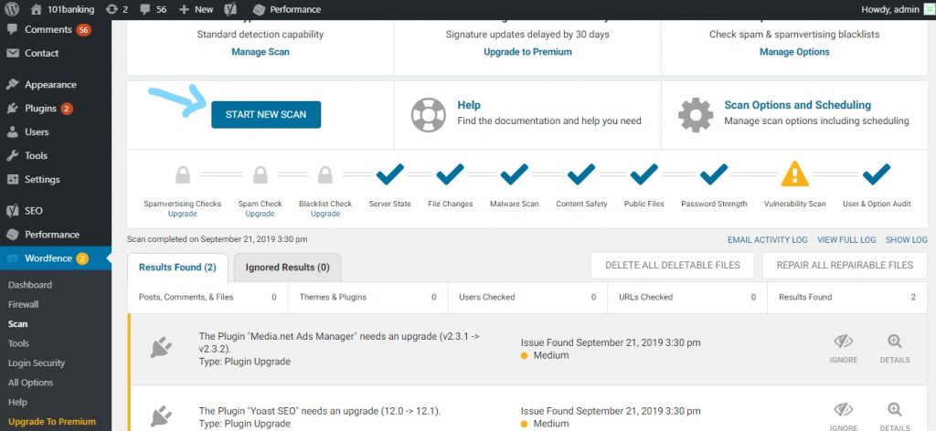This screenshot has height=431, width=936.
Task: Click the Server State checkmark
Action: coord(389,174)
